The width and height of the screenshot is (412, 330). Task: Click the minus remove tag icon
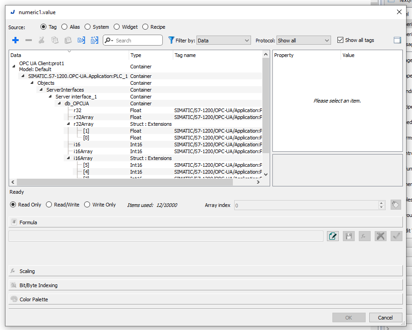tap(29, 40)
